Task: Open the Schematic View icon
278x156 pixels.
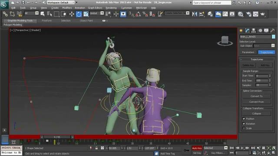Action: click(232, 14)
